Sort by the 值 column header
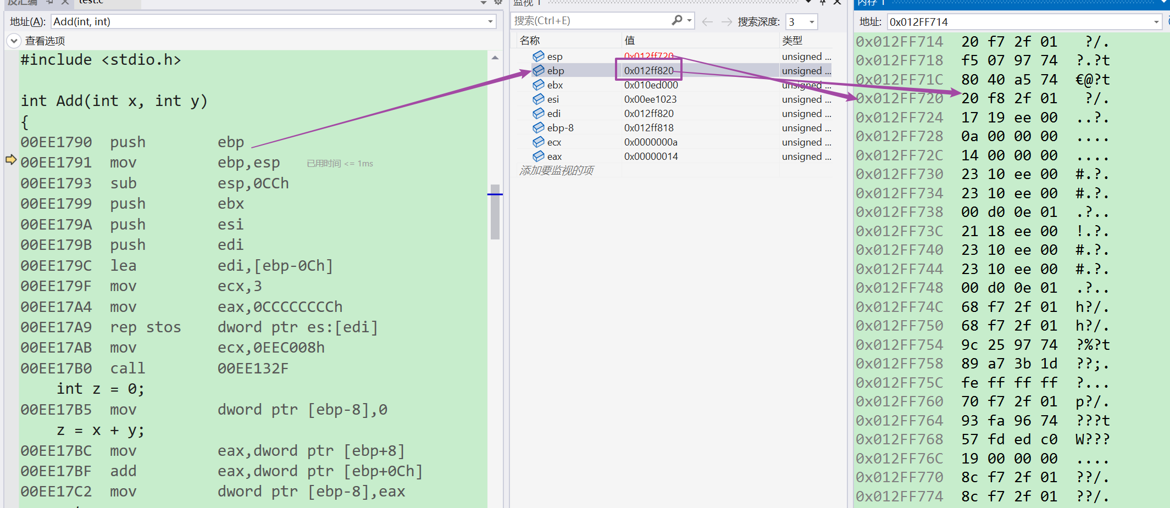Screen dimensions: 1170x508 tap(630, 40)
